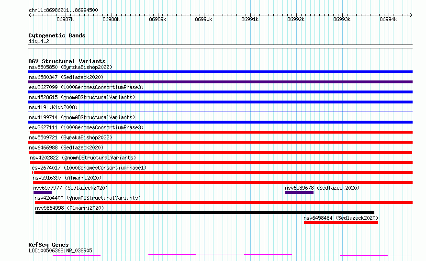Select the red bar under nsv5916397
Screen dimensions: 426x261
pyautogui.click(x=223, y=182)
